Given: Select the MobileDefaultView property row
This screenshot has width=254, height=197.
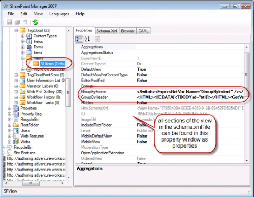Looking at the screenshot, I should (x=162, y=136).
